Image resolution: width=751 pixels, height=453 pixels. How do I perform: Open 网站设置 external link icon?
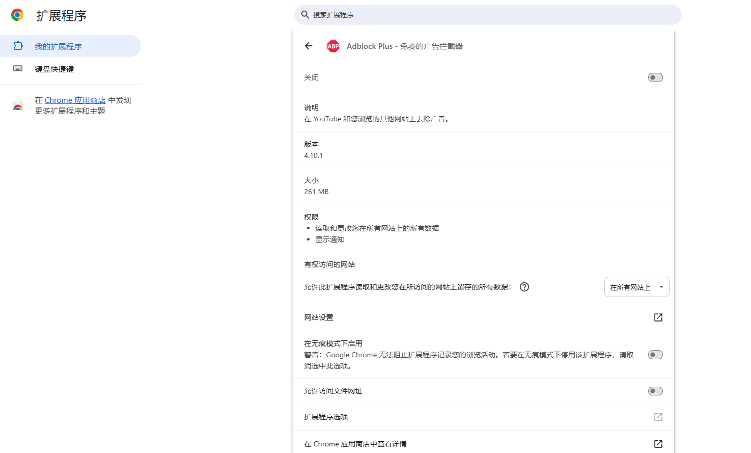[x=658, y=317]
